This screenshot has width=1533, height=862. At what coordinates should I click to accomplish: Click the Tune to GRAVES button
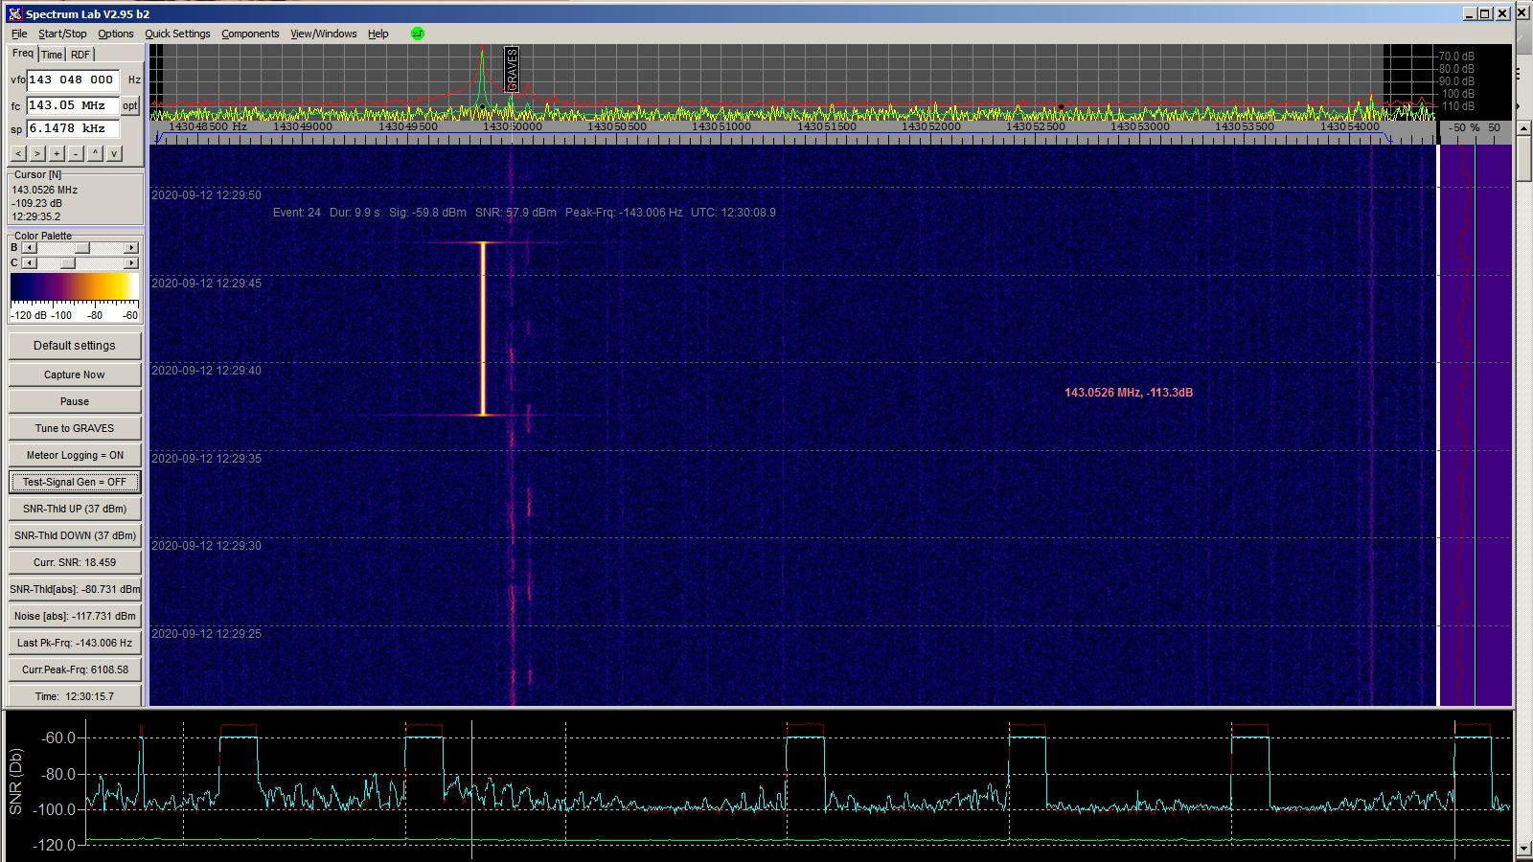click(x=75, y=428)
